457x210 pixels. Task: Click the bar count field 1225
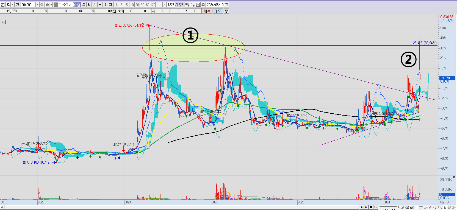point(171,5)
